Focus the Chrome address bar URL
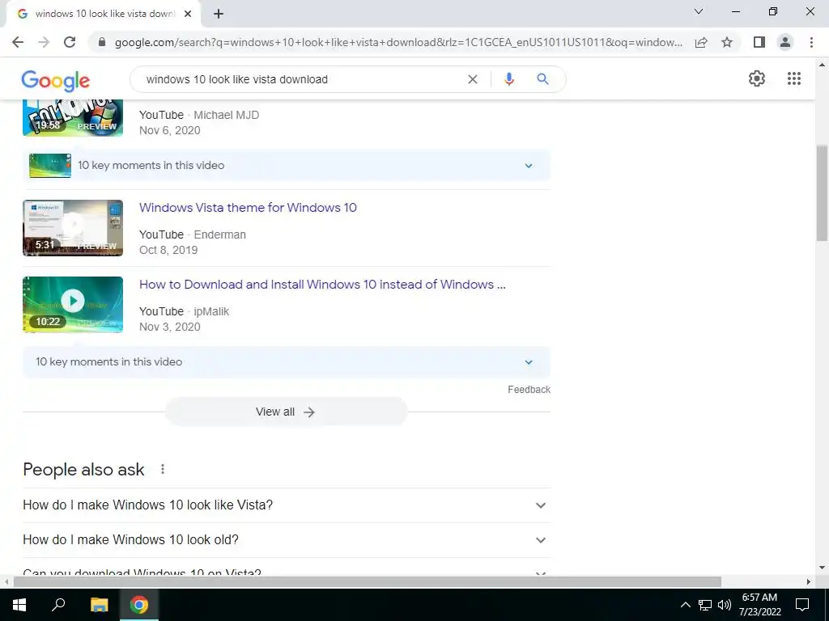 click(398, 42)
